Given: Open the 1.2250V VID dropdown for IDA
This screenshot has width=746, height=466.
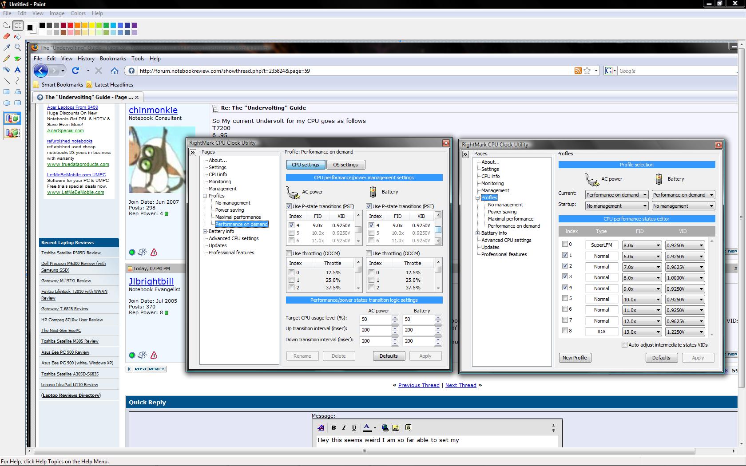Looking at the screenshot, I should tap(685, 332).
